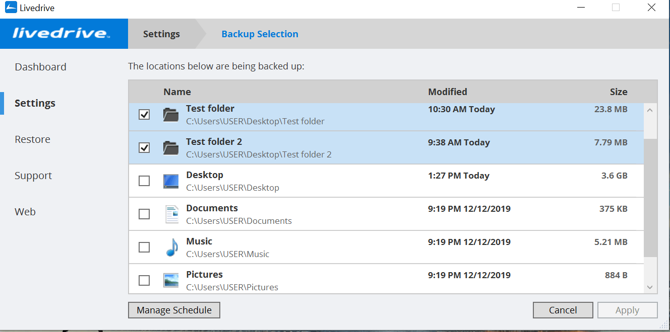Click the Cancel button

(563, 310)
